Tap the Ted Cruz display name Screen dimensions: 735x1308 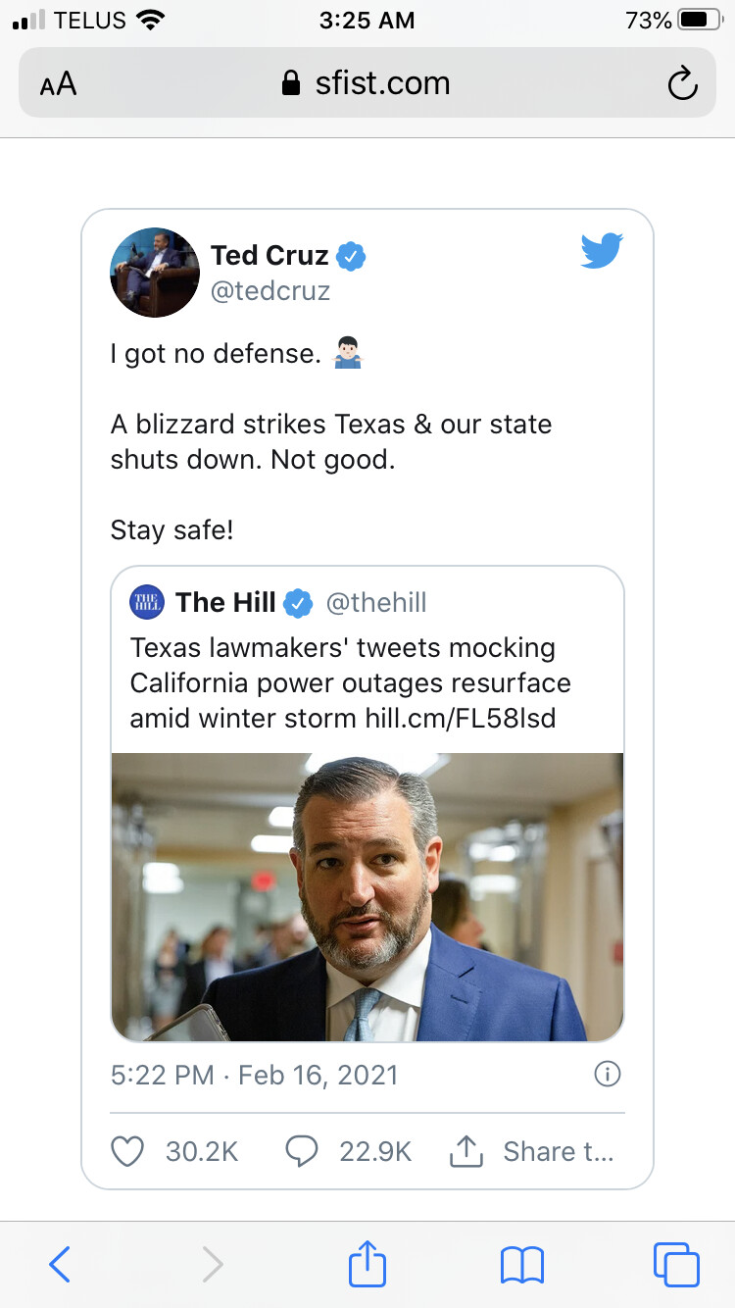coord(269,256)
